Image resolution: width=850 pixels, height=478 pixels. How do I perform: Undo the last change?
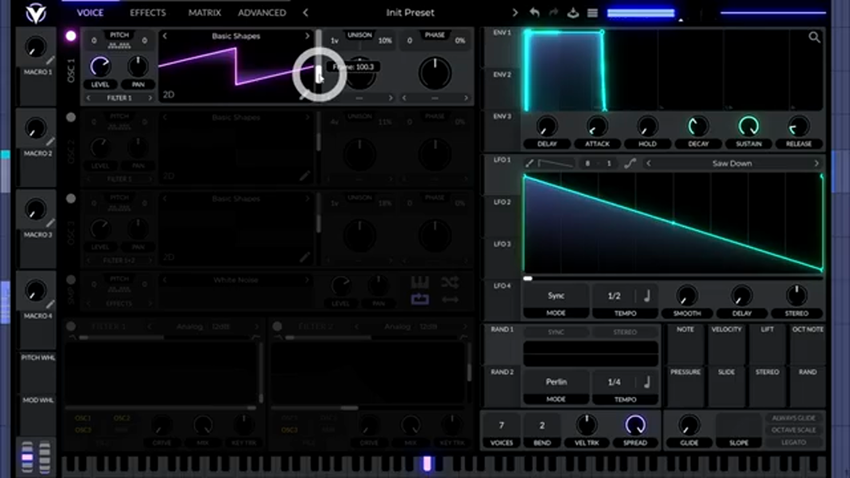tap(534, 13)
